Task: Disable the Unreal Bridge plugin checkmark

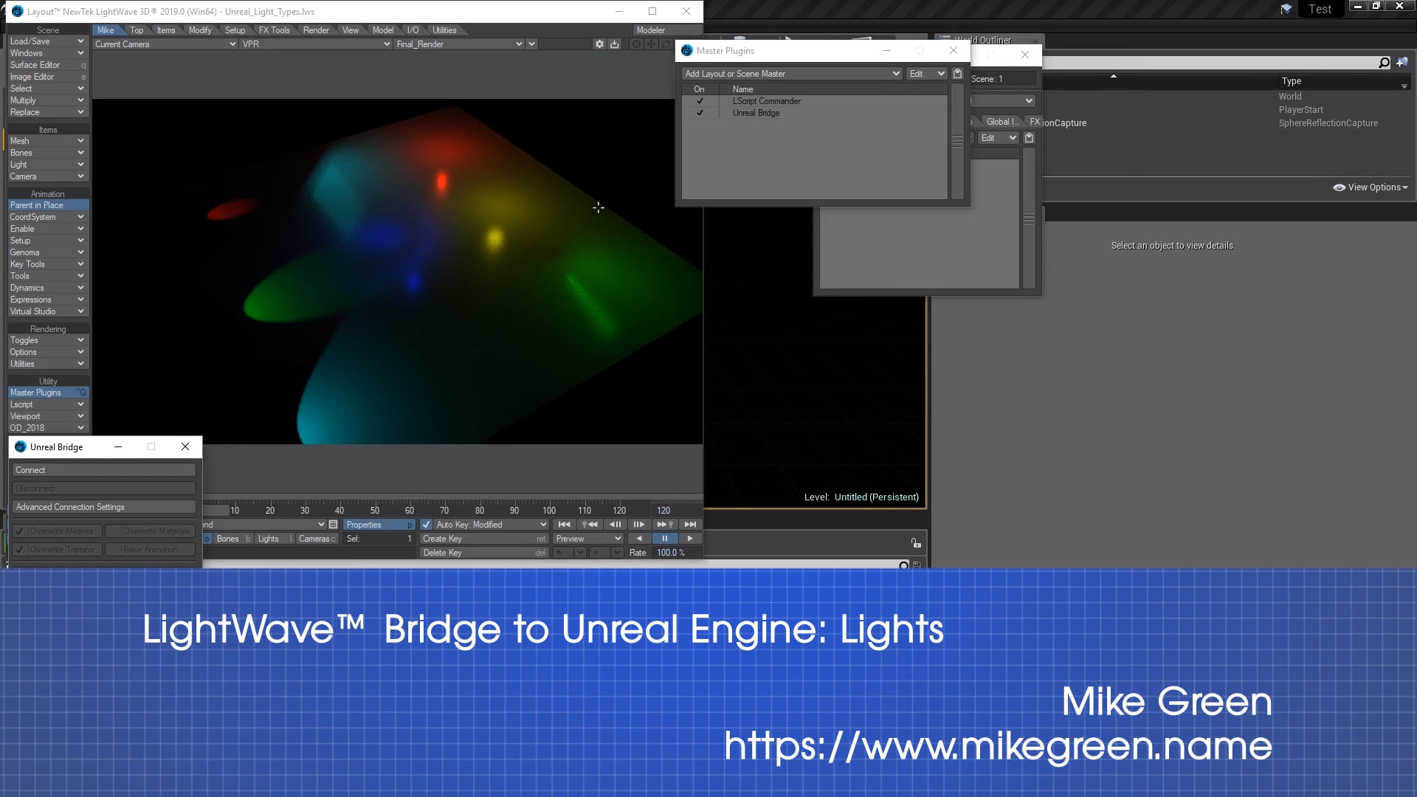Action: coord(700,113)
